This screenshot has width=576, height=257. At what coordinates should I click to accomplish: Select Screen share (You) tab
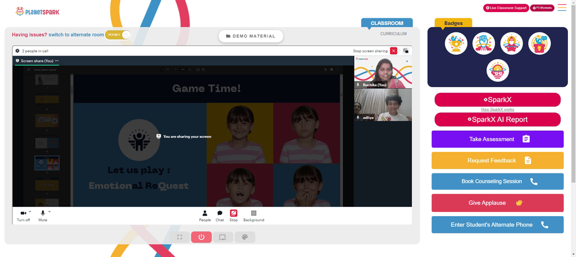point(37,61)
